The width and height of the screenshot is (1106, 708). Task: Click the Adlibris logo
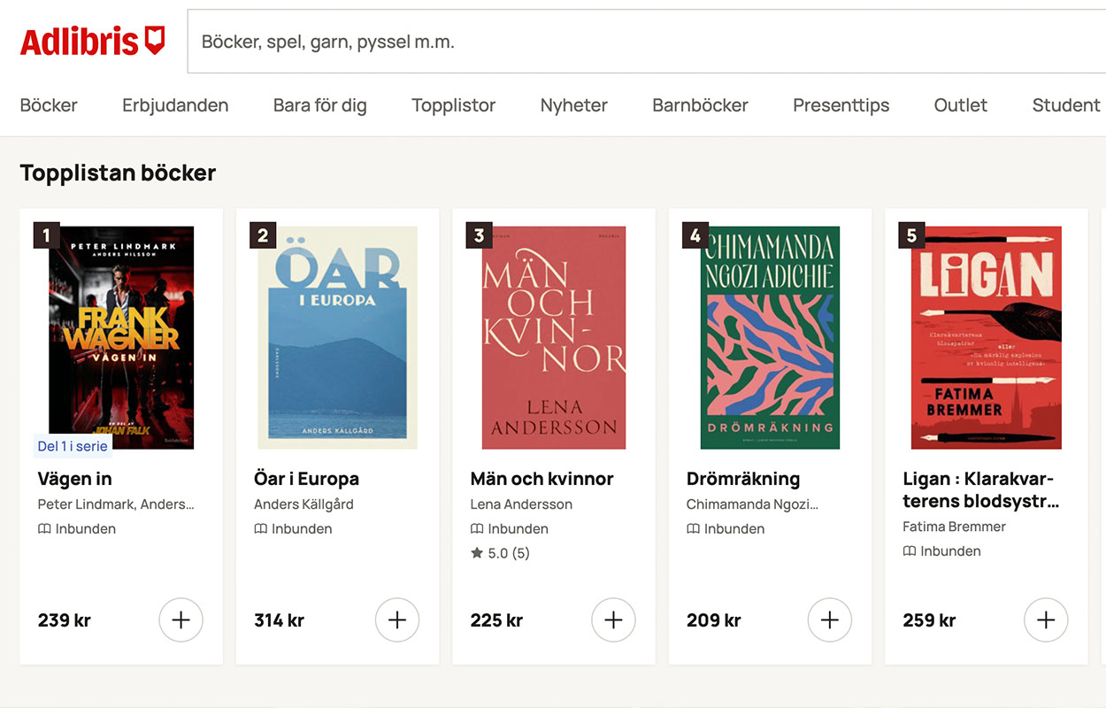click(x=92, y=42)
